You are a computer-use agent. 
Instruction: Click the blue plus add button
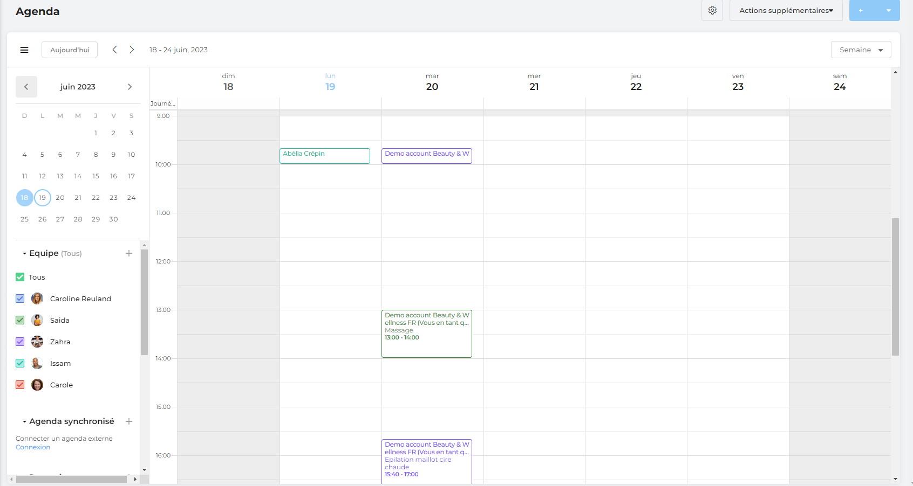861,10
